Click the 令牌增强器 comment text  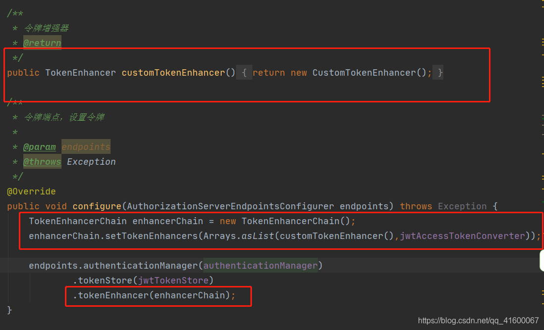click(x=46, y=28)
